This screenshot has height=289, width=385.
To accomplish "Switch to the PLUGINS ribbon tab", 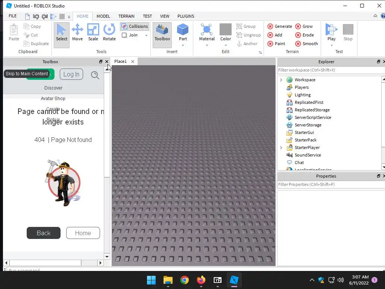I will [x=186, y=16].
